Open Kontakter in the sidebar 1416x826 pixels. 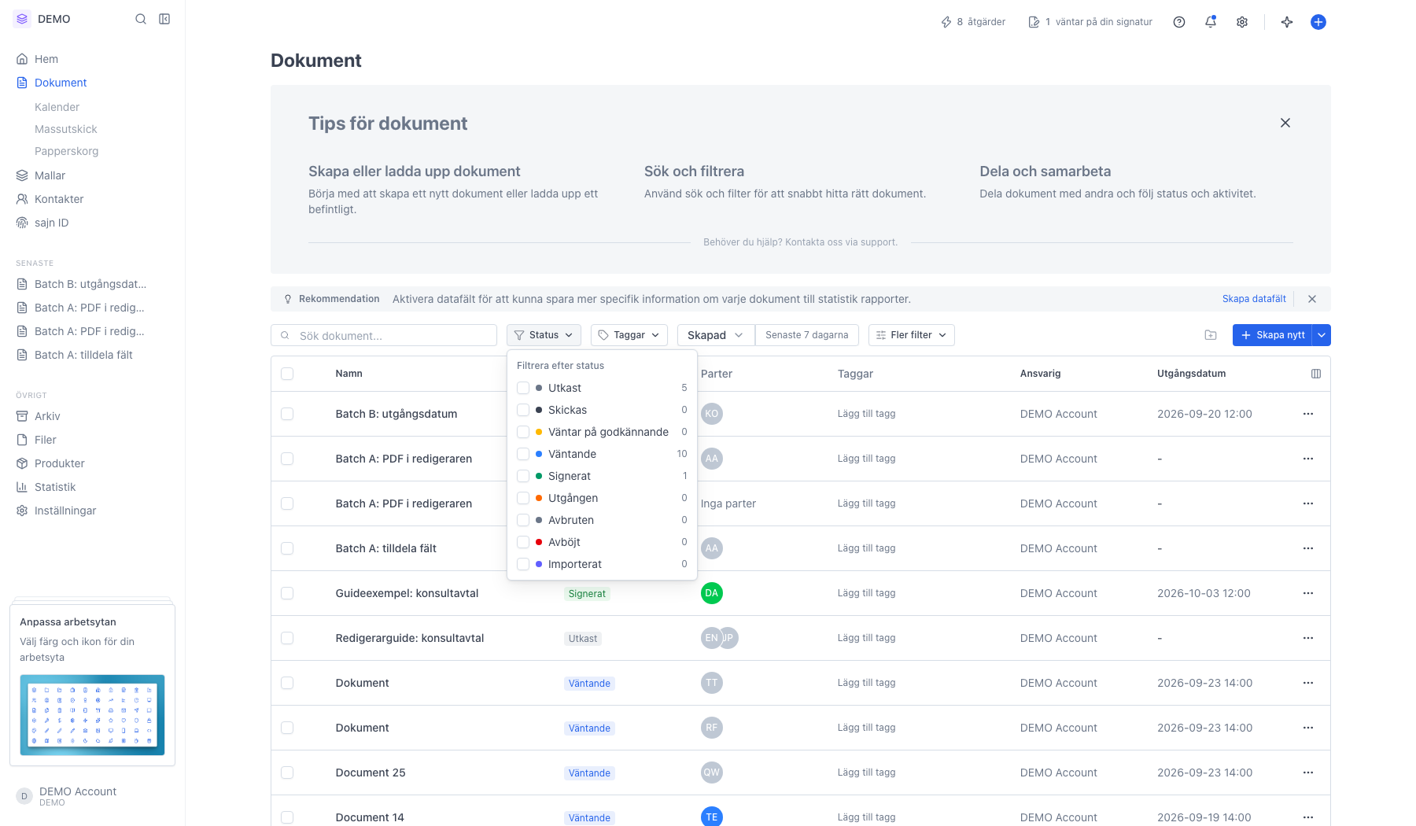(x=59, y=199)
